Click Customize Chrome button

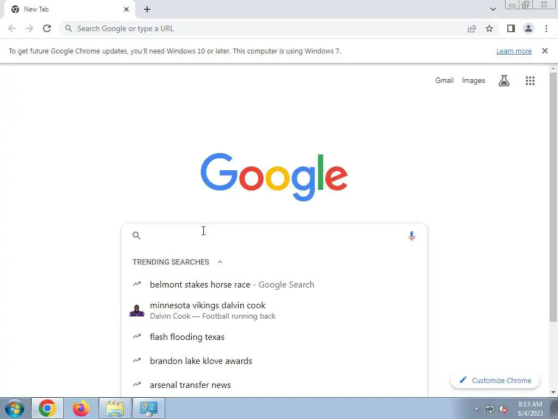(495, 380)
